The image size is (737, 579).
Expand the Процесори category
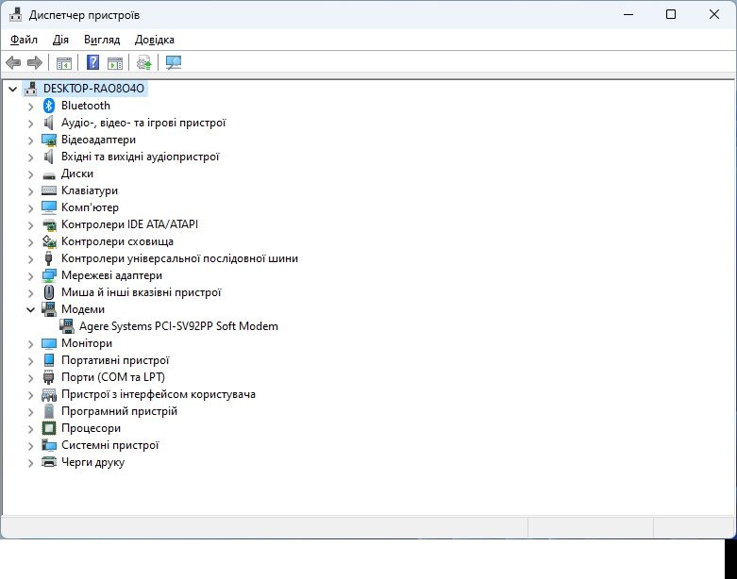[30, 428]
